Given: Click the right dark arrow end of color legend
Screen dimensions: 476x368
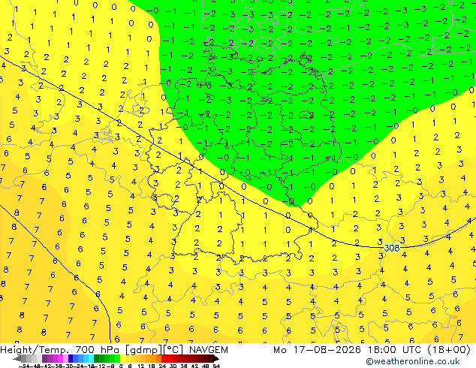Looking at the screenshot, I should pos(215,358).
